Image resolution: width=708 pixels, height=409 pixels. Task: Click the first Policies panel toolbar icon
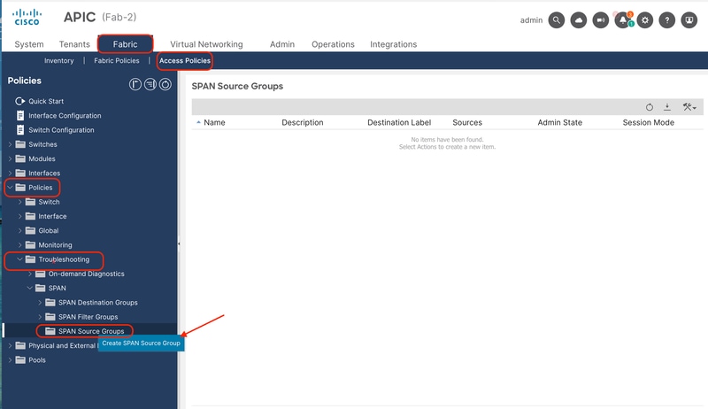pyautogui.click(x=135, y=84)
